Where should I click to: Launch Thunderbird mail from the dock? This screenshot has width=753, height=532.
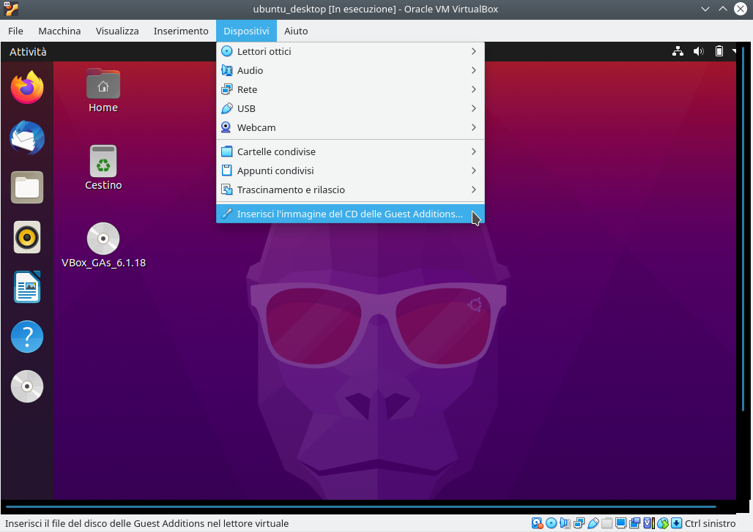click(27, 138)
